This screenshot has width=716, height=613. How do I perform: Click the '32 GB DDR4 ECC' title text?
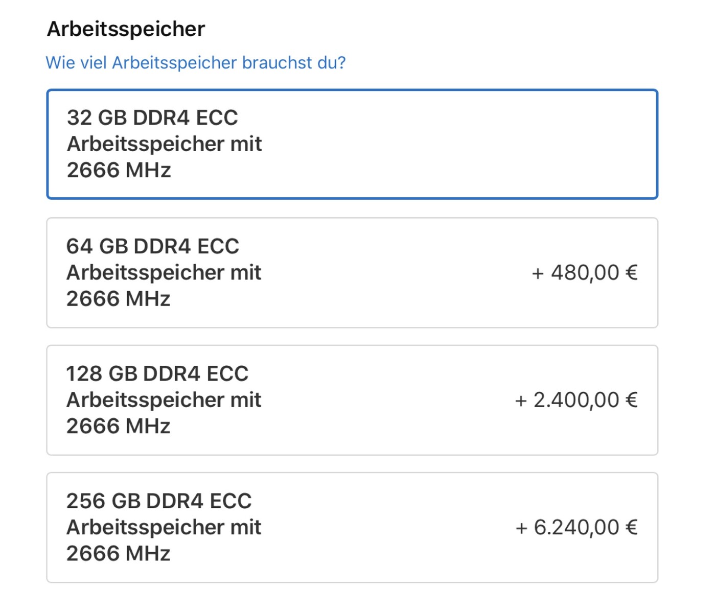tap(152, 117)
